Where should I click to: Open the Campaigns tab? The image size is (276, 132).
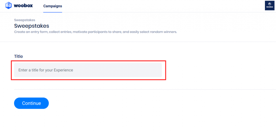53,6
